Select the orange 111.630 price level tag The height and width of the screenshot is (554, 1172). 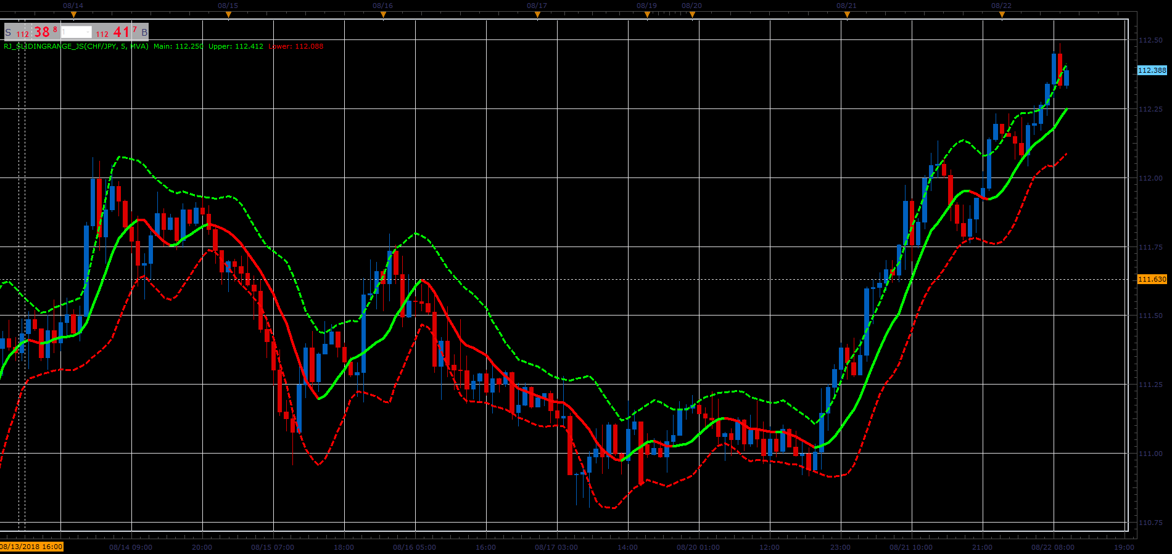[x=1152, y=279]
